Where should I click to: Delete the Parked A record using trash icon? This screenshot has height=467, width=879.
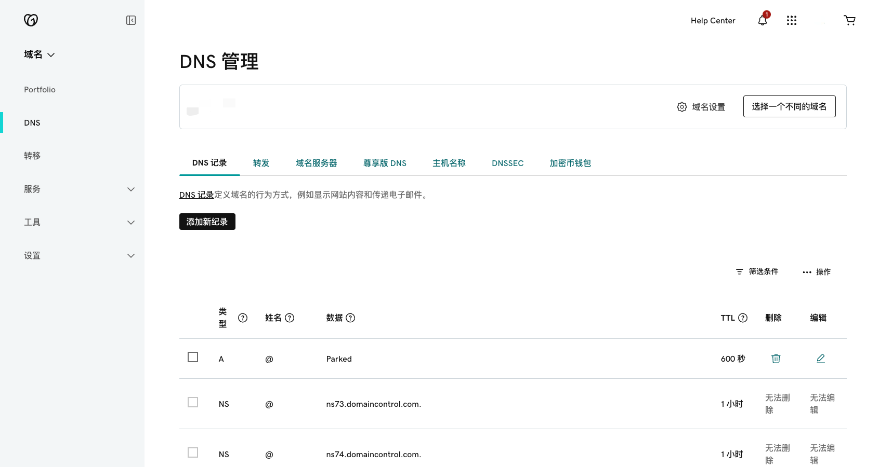[776, 359]
